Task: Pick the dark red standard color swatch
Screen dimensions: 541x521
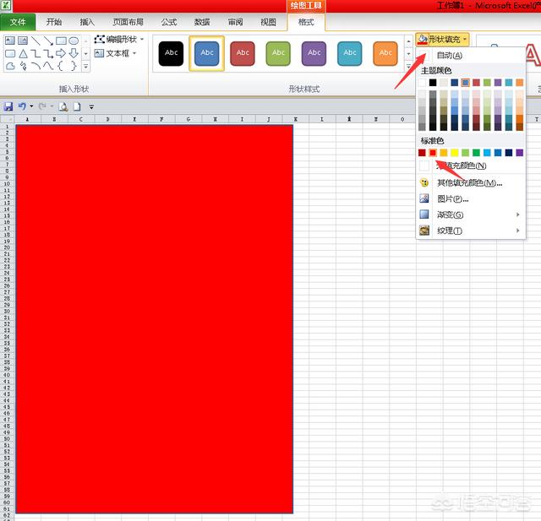Action: coord(422,153)
